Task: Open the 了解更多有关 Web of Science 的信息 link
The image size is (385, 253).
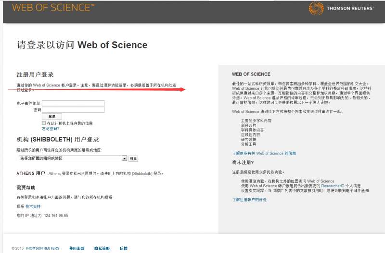Action: [264, 153]
